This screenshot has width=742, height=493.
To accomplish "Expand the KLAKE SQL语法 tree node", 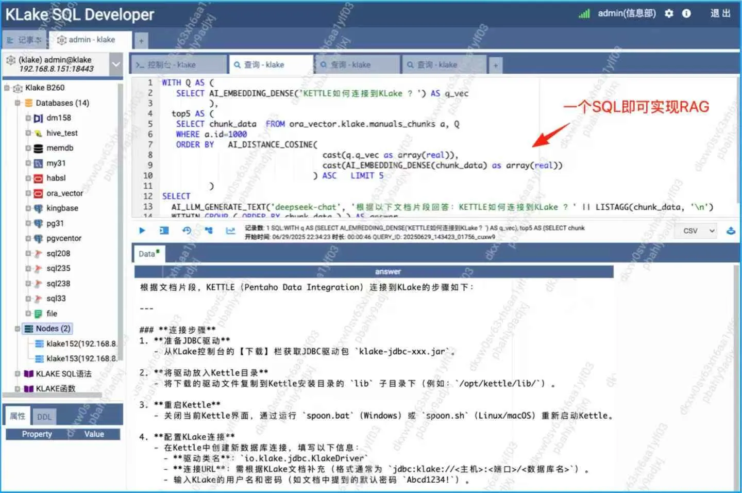I will (x=18, y=374).
